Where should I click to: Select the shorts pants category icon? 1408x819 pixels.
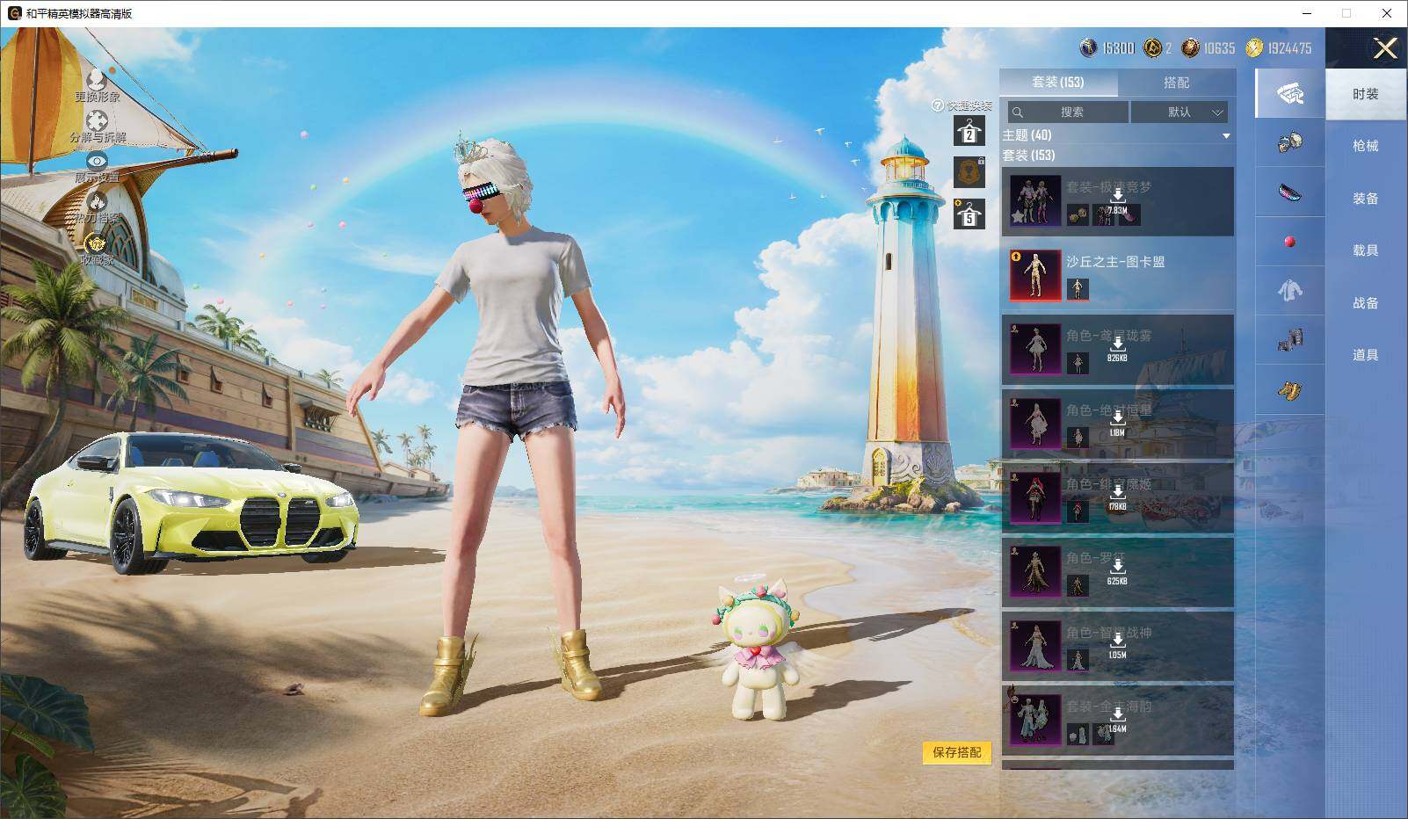[1289, 340]
